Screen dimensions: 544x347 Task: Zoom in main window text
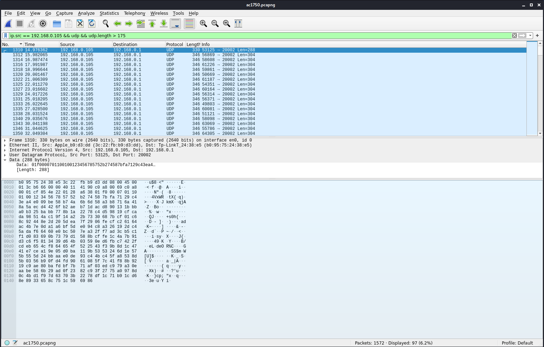(203, 24)
